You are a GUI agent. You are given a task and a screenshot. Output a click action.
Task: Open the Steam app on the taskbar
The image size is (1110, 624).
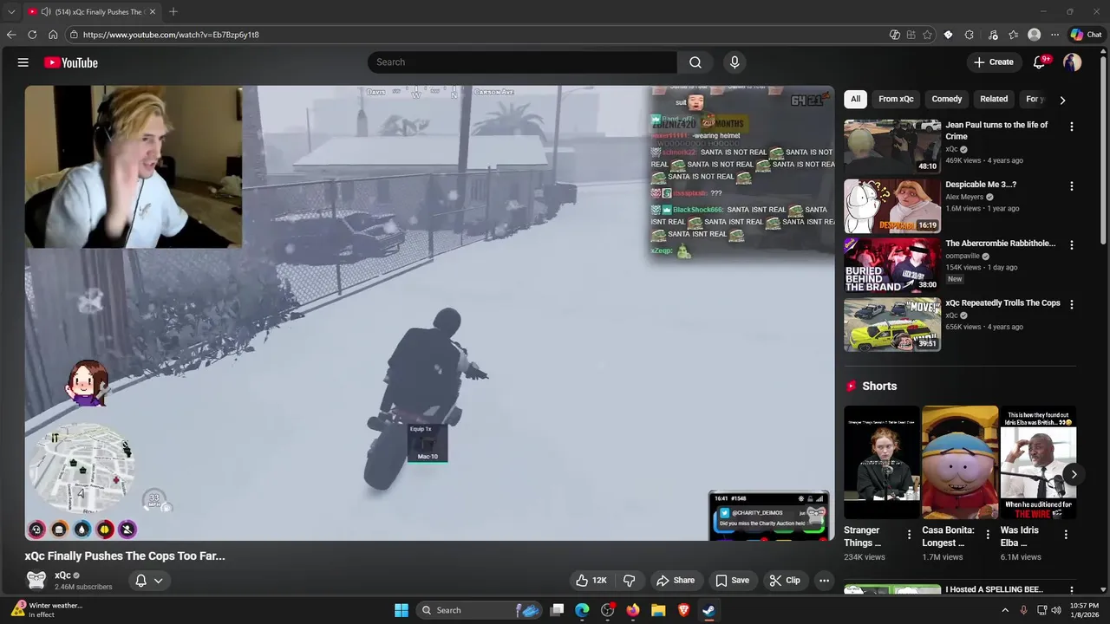[x=708, y=610]
